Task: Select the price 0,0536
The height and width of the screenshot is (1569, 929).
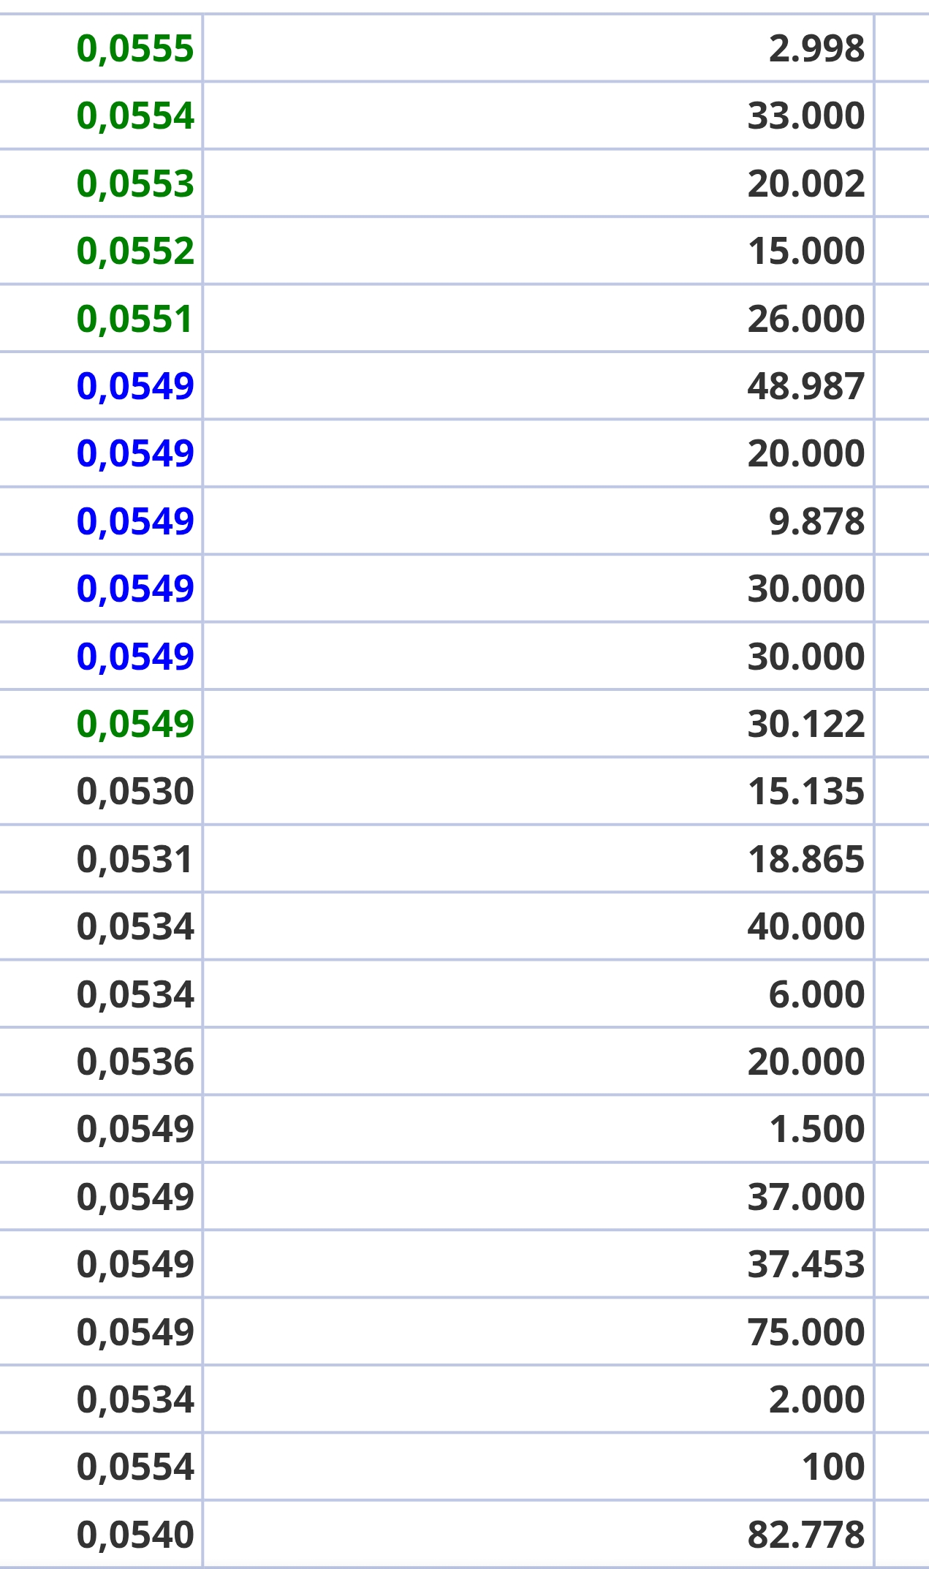Action: point(135,1062)
